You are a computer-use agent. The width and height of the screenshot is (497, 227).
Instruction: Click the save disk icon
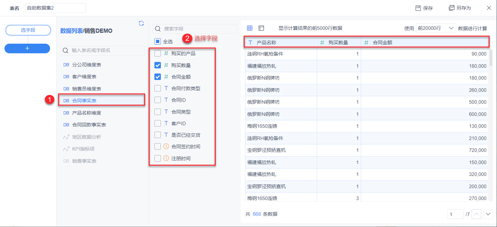click(418, 8)
